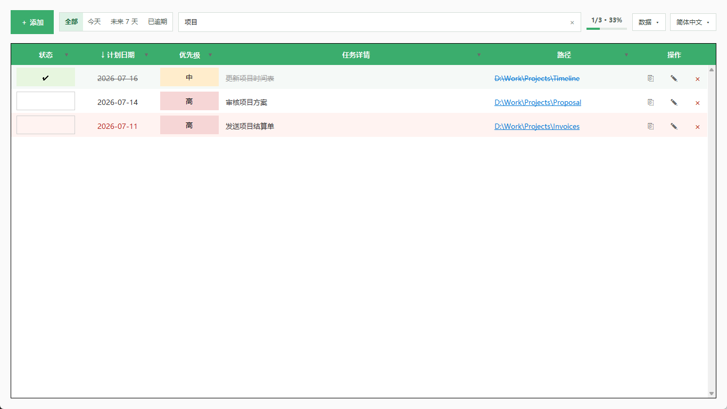Open the D:\Work\Projects\Timeline path link
Screen dimensions: 727x409
[537, 78]
